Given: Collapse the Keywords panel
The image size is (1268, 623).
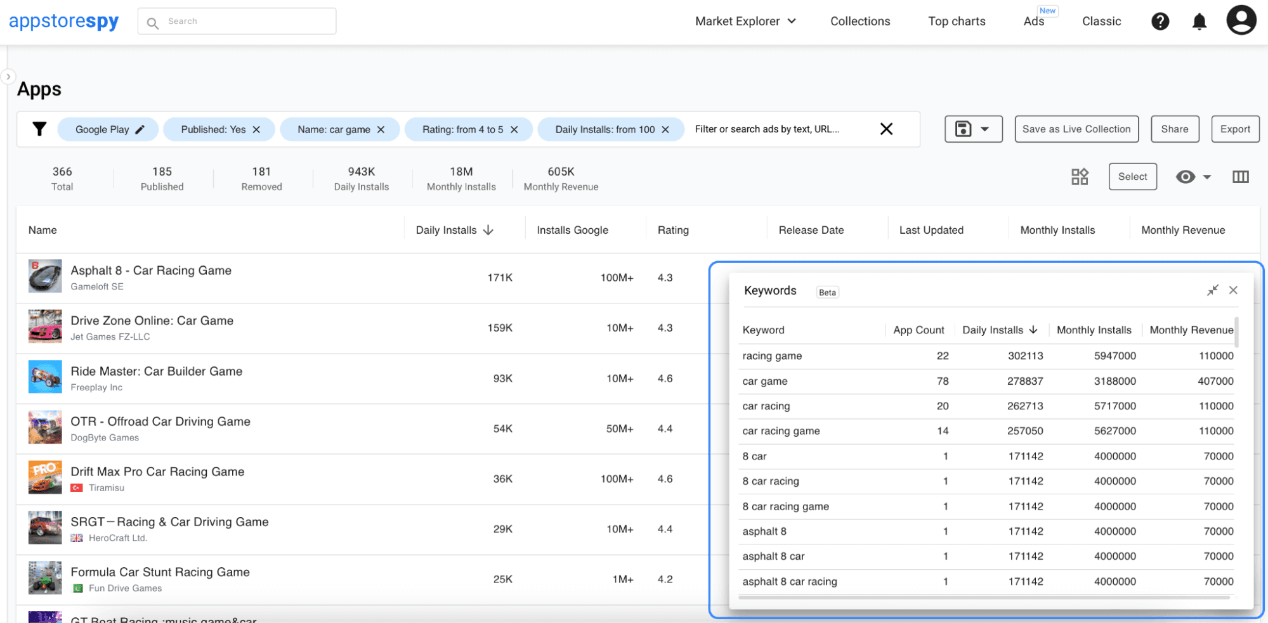Looking at the screenshot, I should click(x=1212, y=290).
